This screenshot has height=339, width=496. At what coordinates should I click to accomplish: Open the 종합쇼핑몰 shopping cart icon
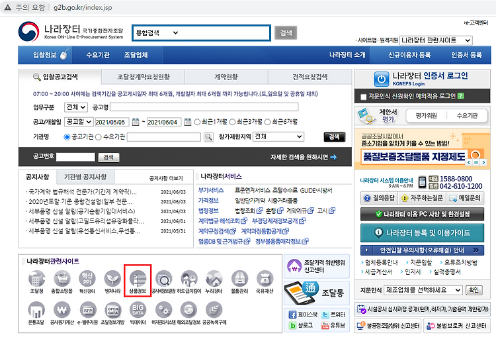[62, 279]
